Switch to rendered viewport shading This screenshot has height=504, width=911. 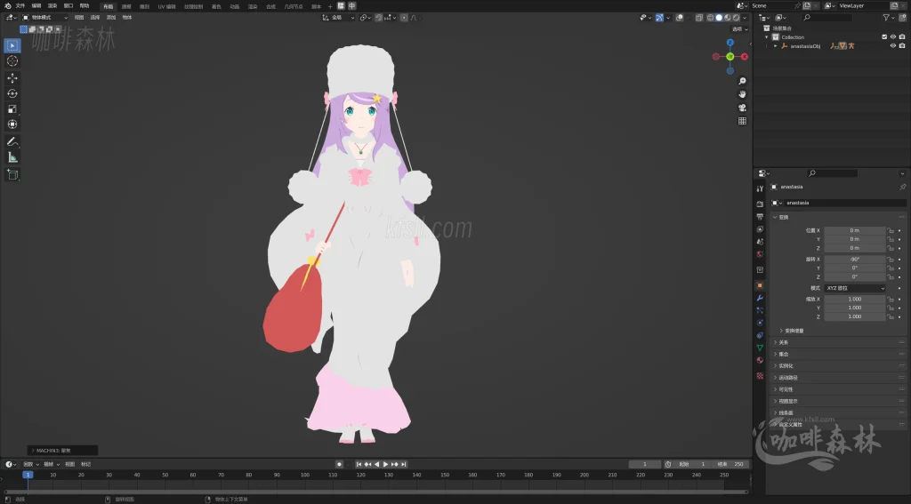pos(736,18)
